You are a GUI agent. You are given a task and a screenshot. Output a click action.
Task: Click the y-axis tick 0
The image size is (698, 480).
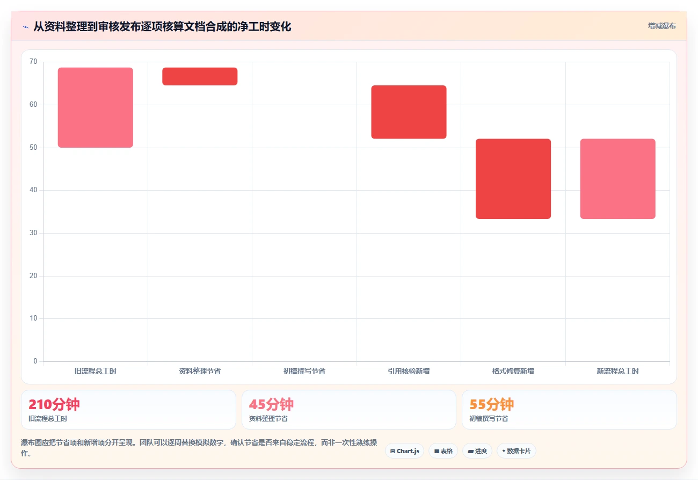click(x=35, y=361)
